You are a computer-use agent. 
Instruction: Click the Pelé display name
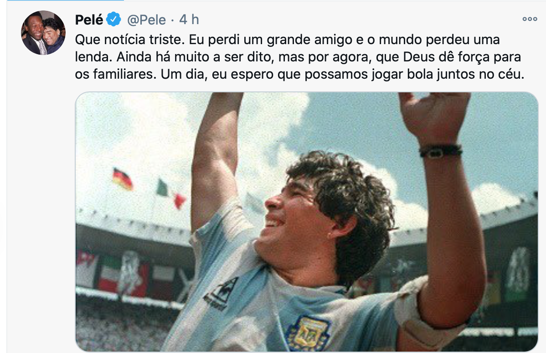click(89, 20)
